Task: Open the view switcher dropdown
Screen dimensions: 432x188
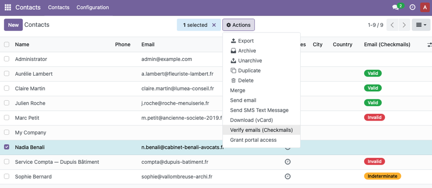Action: pos(421,25)
